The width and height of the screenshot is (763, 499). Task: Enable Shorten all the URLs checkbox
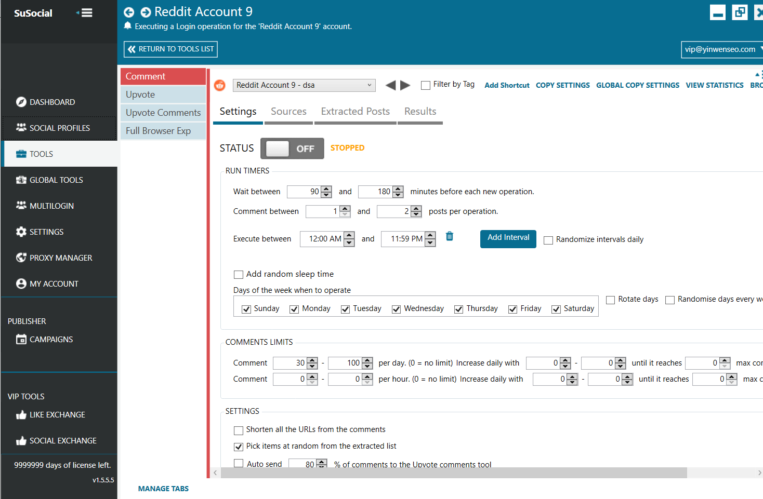(239, 430)
